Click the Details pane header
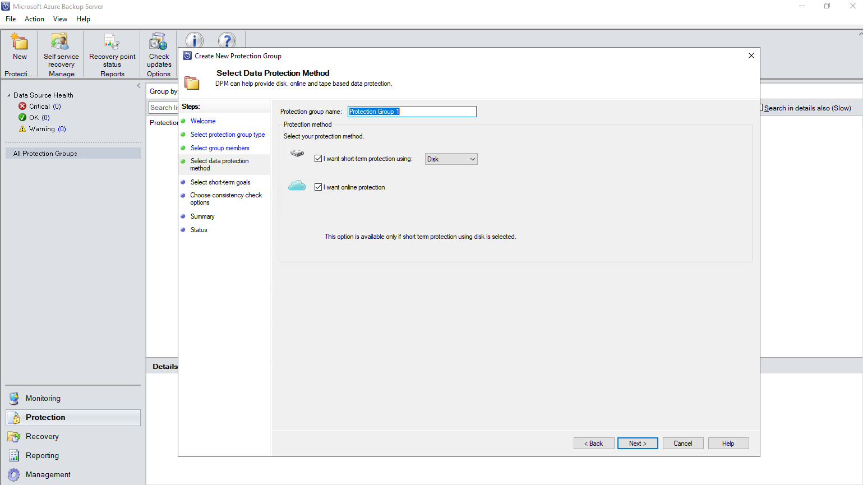This screenshot has height=485, width=863. pyautogui.click(x=165, y=367)
